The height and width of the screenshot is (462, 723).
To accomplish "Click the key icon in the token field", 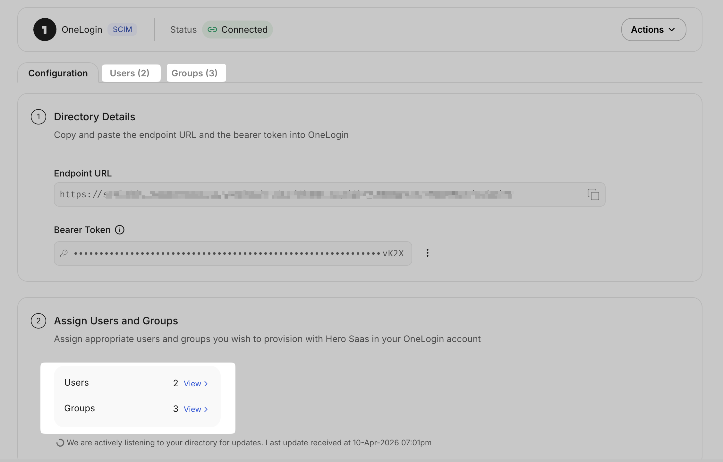I will [64, 253].
